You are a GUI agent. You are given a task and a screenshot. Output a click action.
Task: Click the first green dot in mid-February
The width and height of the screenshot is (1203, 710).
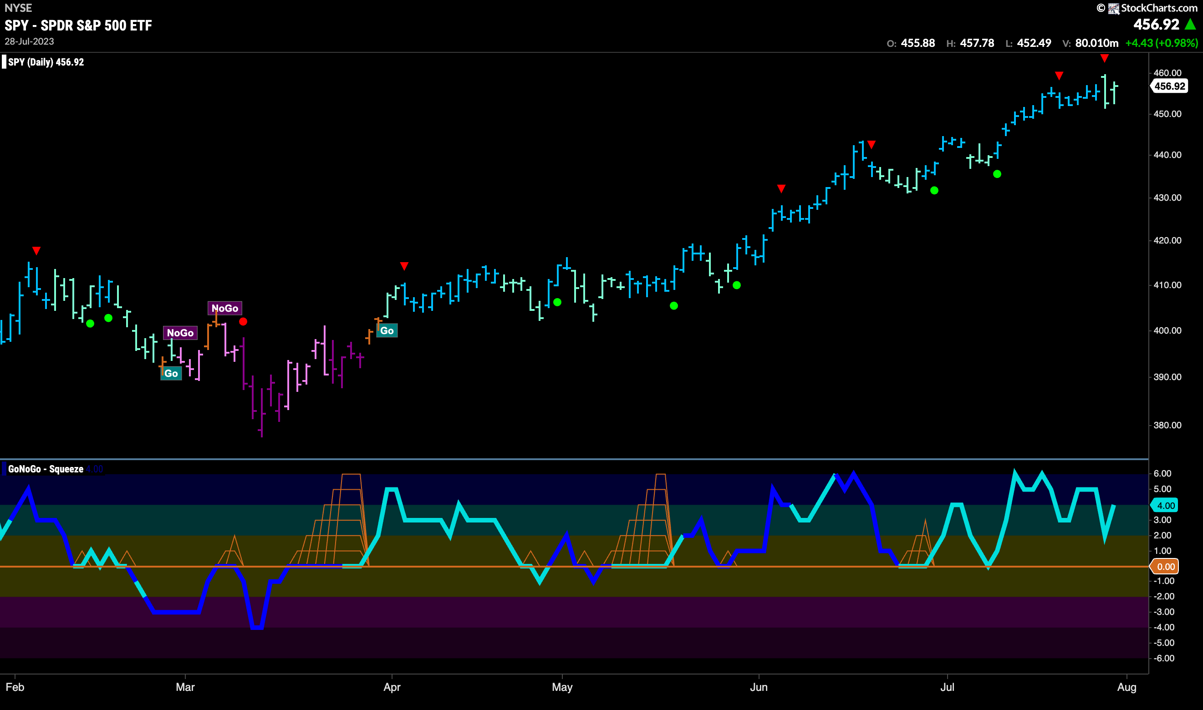pos(91,324)
